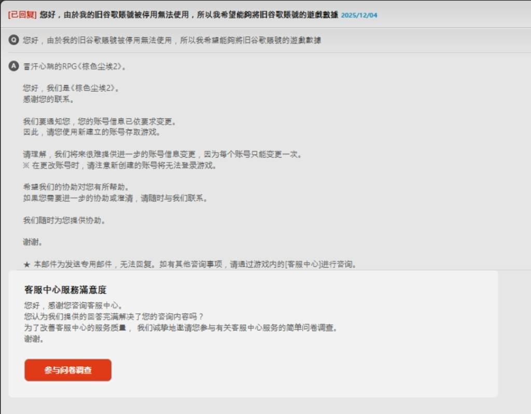
Task: Click the 感谢您的联系 line
Action: 48,99
